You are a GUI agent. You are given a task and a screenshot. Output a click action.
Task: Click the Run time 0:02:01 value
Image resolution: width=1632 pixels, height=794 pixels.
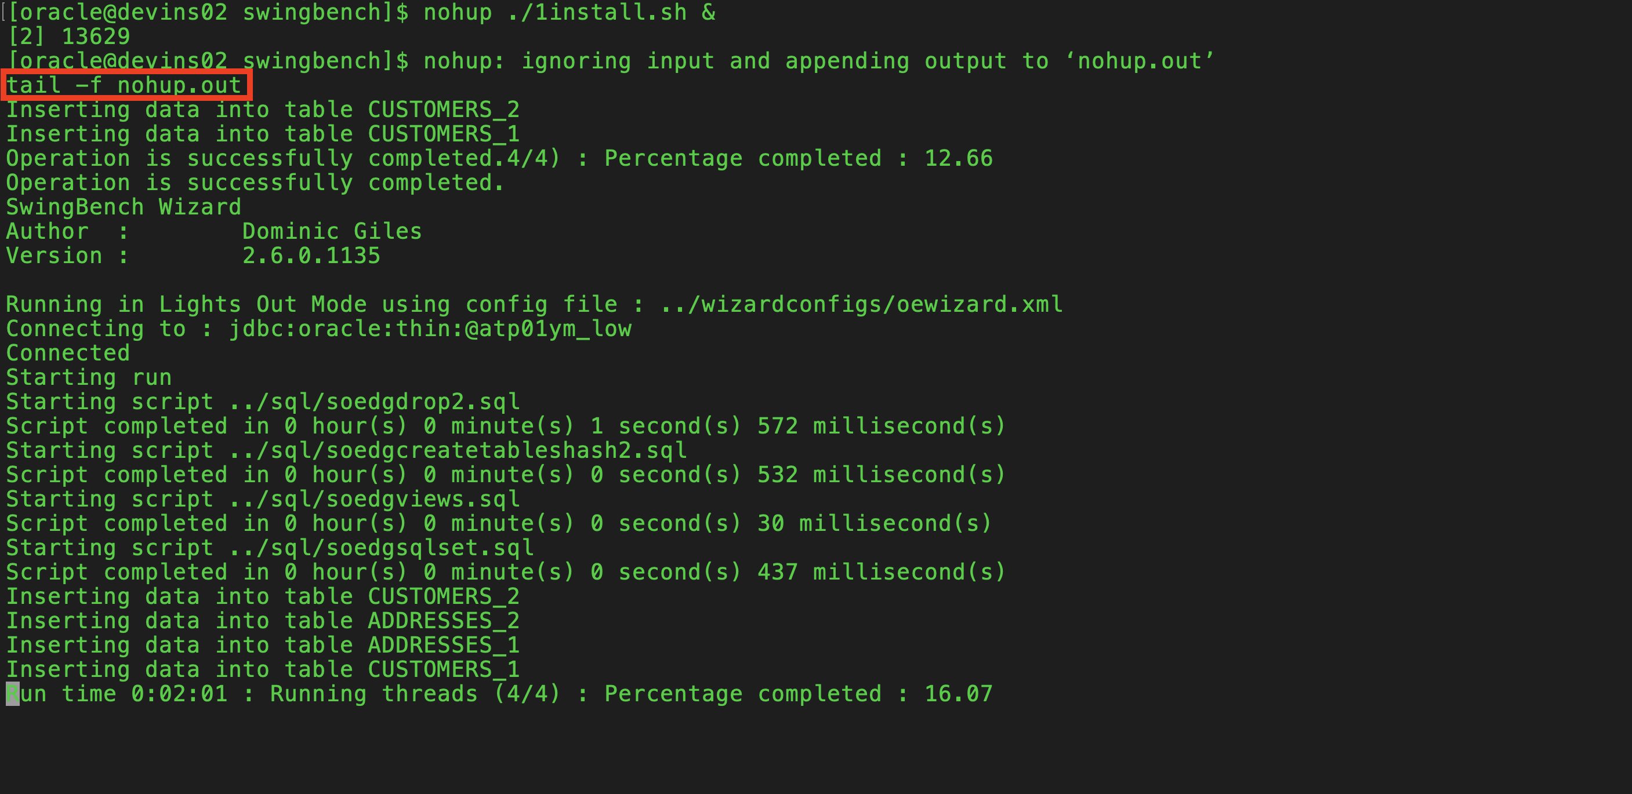(179, 694)
